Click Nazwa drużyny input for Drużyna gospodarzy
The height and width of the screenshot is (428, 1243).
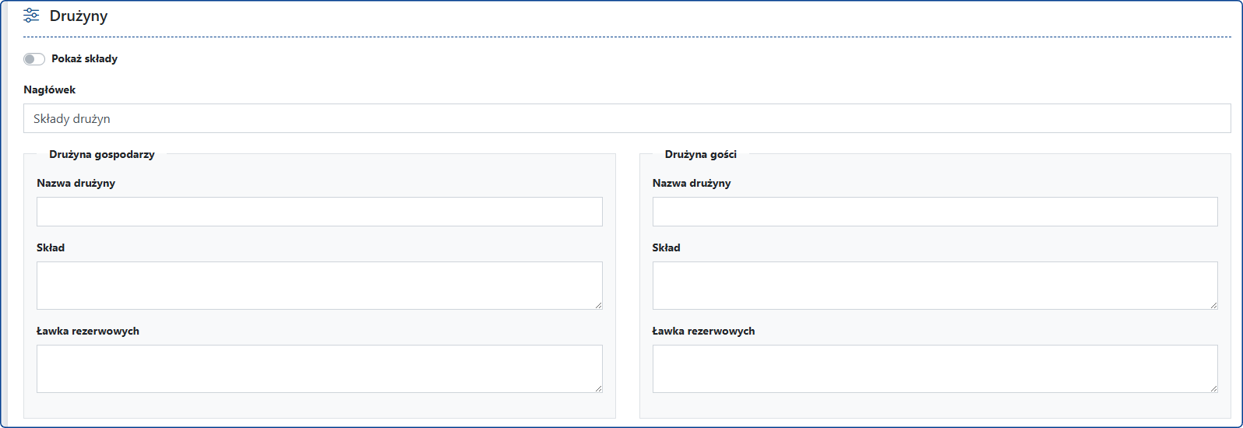click(319, 212)
